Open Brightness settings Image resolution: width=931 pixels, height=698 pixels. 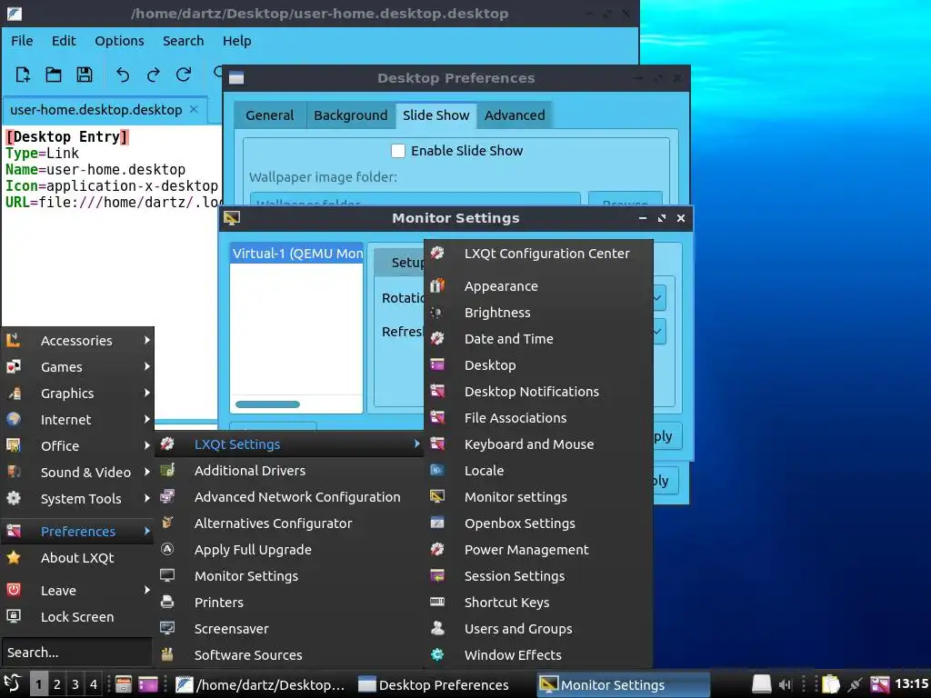tap(538, 313)
